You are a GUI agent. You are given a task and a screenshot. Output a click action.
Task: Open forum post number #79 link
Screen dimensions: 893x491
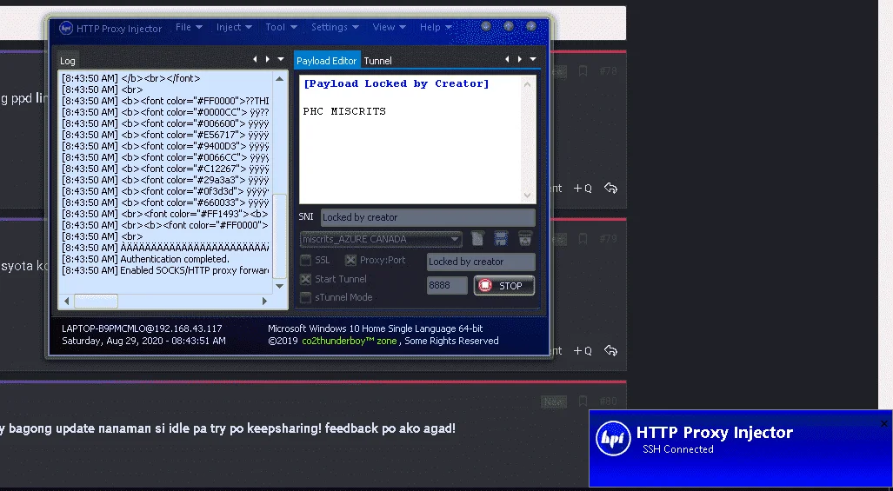click(x=609, y=238)
